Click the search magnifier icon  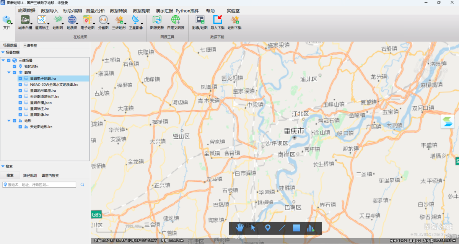[82, 185]
